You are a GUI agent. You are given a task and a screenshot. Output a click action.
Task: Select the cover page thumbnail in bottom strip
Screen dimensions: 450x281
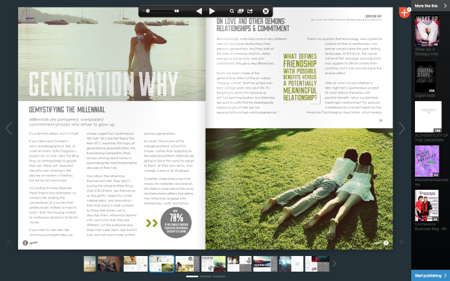click(x=90, y=264)
